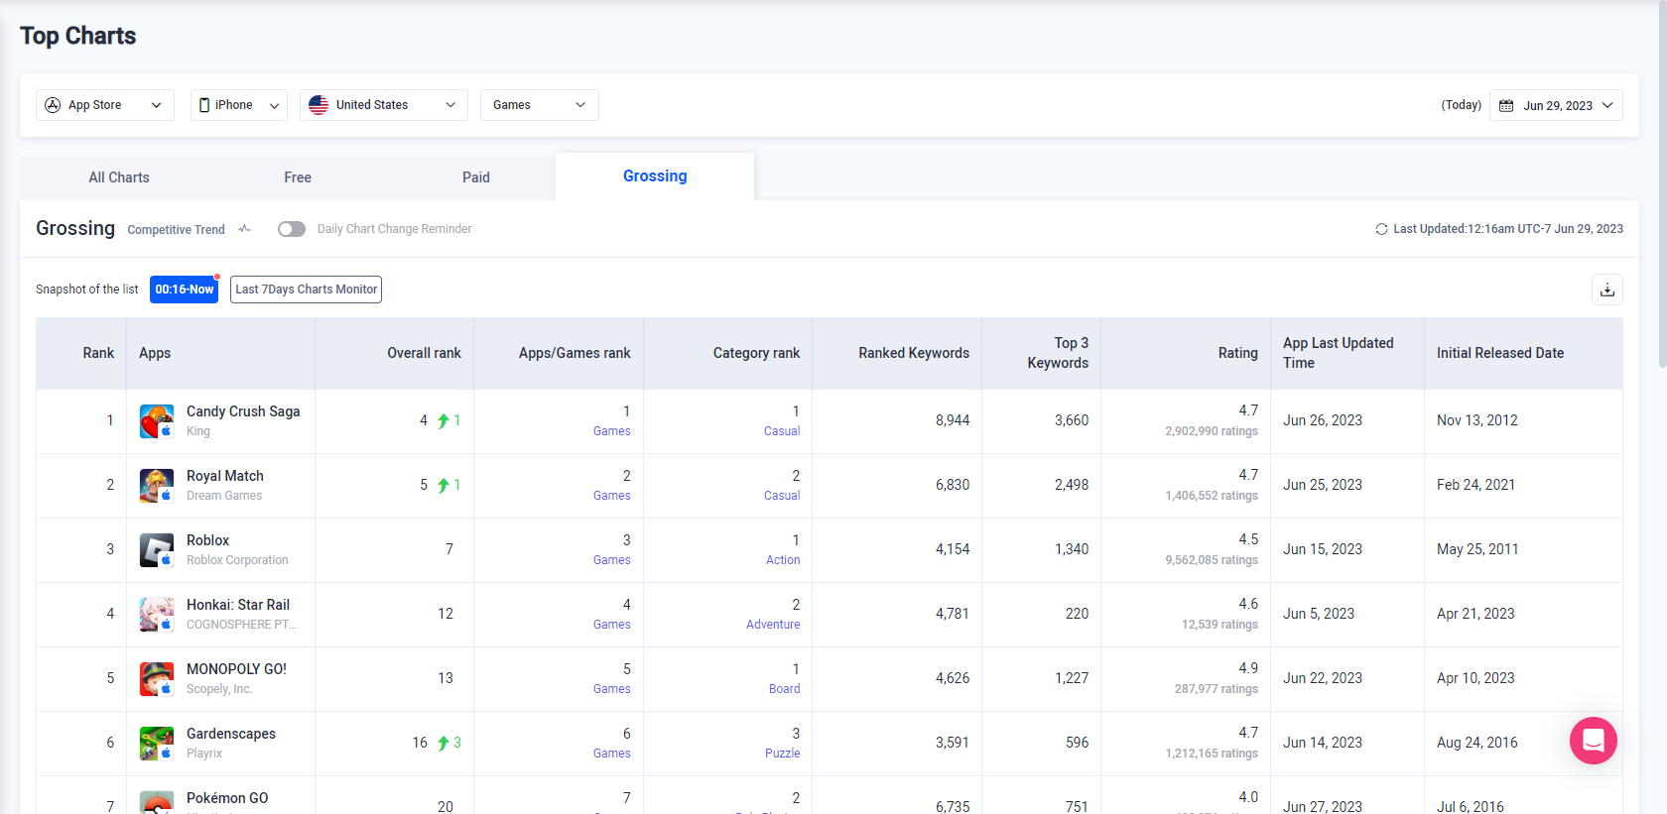
Task: Enable the Daily Chart Change Reminder toggle
Action: tap(292, 229)
